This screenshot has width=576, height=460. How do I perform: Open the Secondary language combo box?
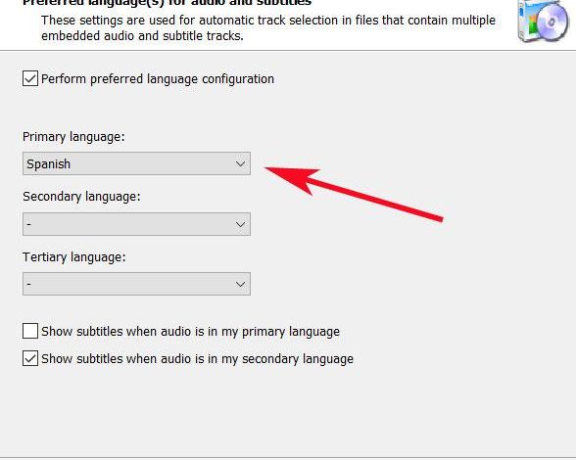[x=137, y=224]
